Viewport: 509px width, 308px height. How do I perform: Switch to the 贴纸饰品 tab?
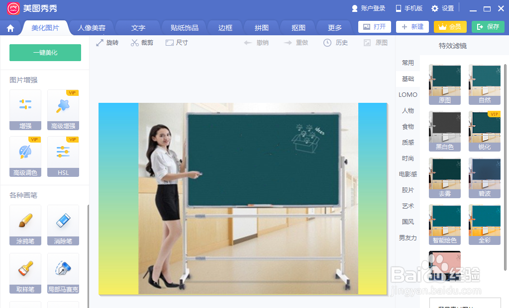tap(184, 27)
